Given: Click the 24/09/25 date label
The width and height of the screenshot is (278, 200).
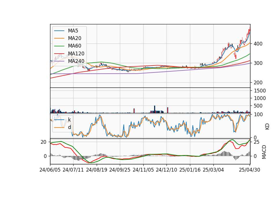Looking at the screenshot, I should pos(120,170).
